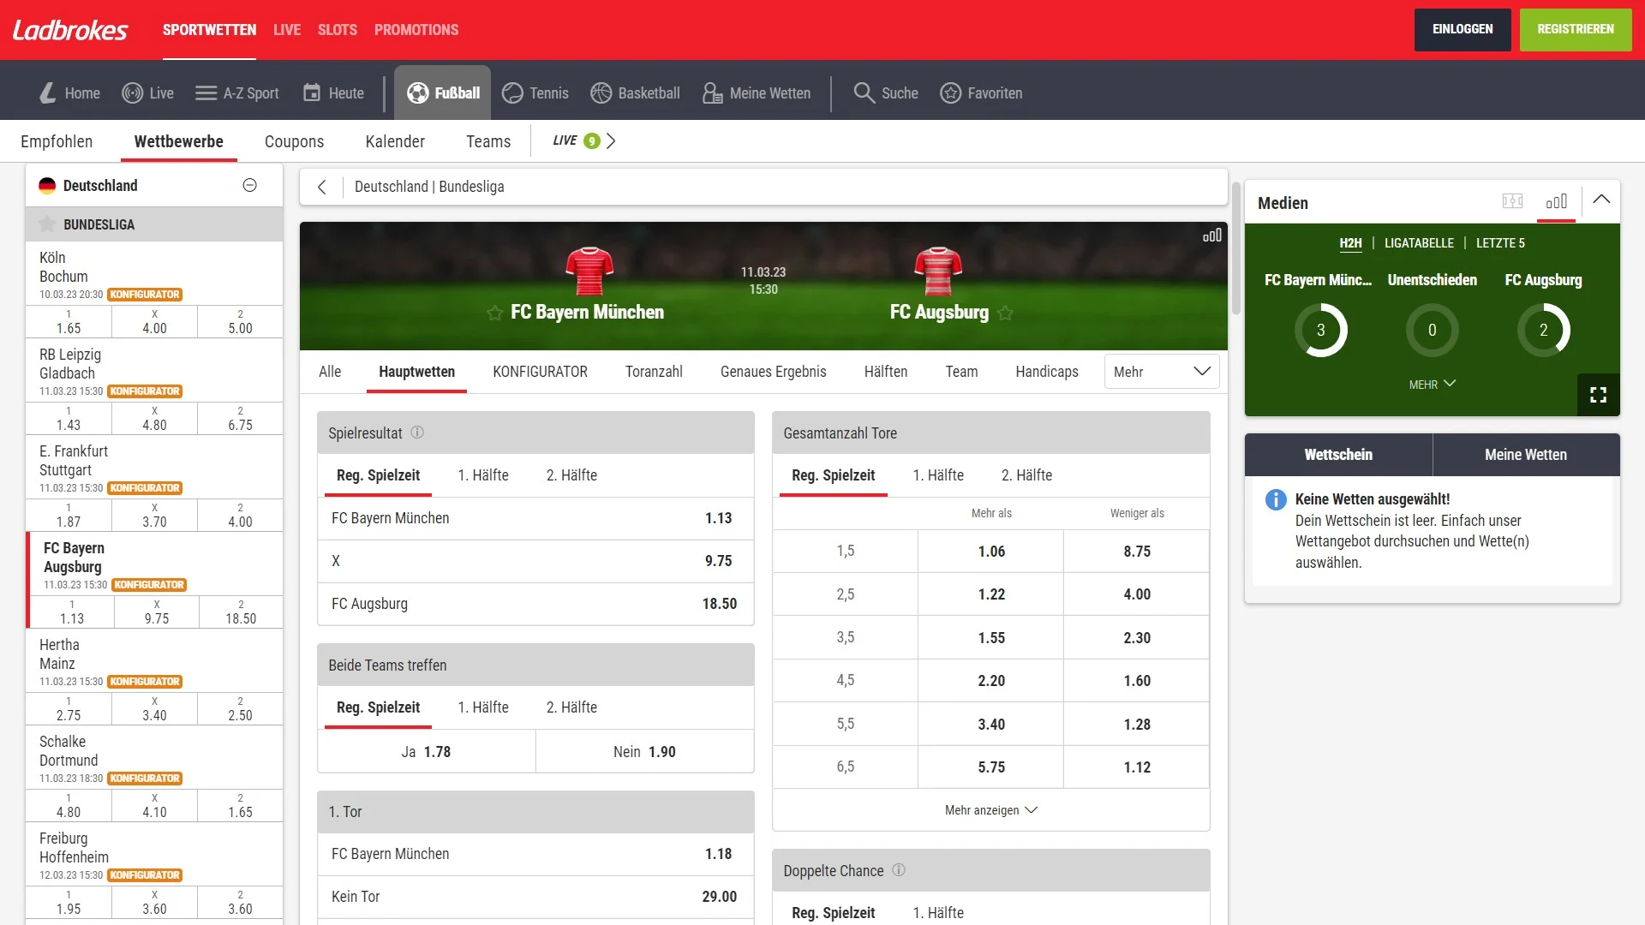Viewport: 1645px width, 925px height.
Task: Open Live section in sport bar
Action: [x=147, y=92]
